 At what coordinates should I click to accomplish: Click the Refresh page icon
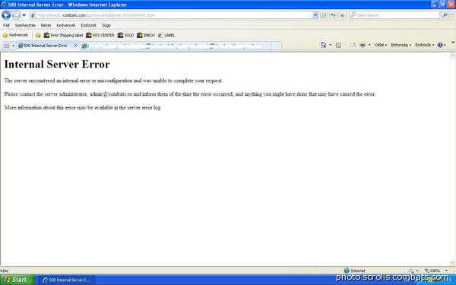pos(334,15)
